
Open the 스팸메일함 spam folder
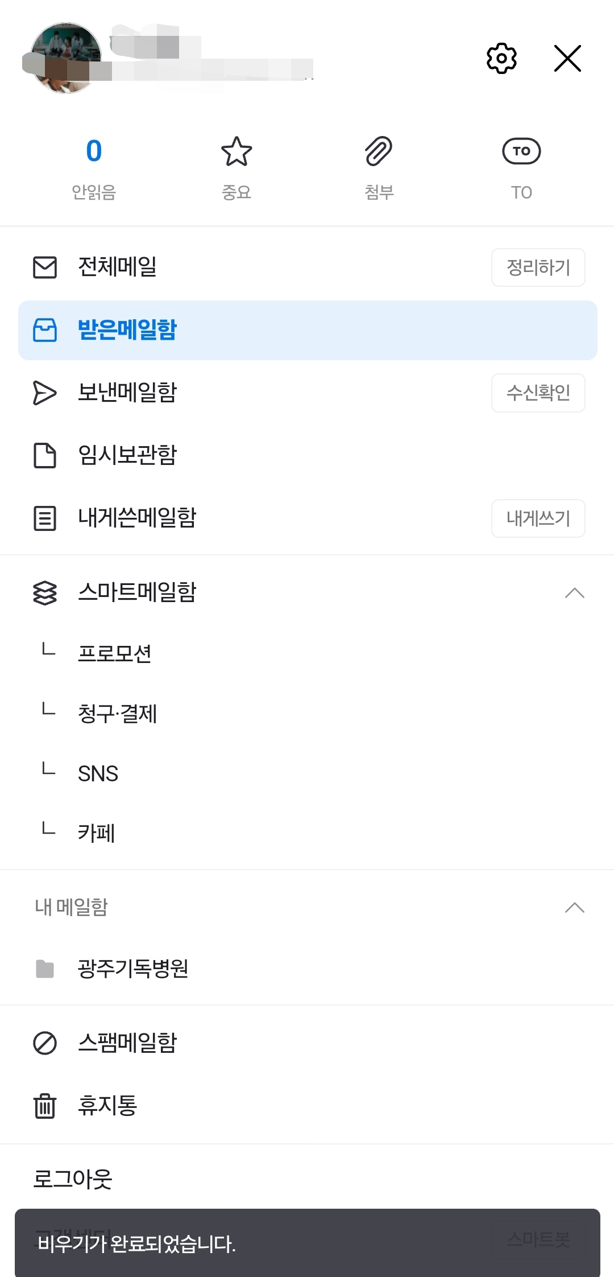(x=127, y=1043)
